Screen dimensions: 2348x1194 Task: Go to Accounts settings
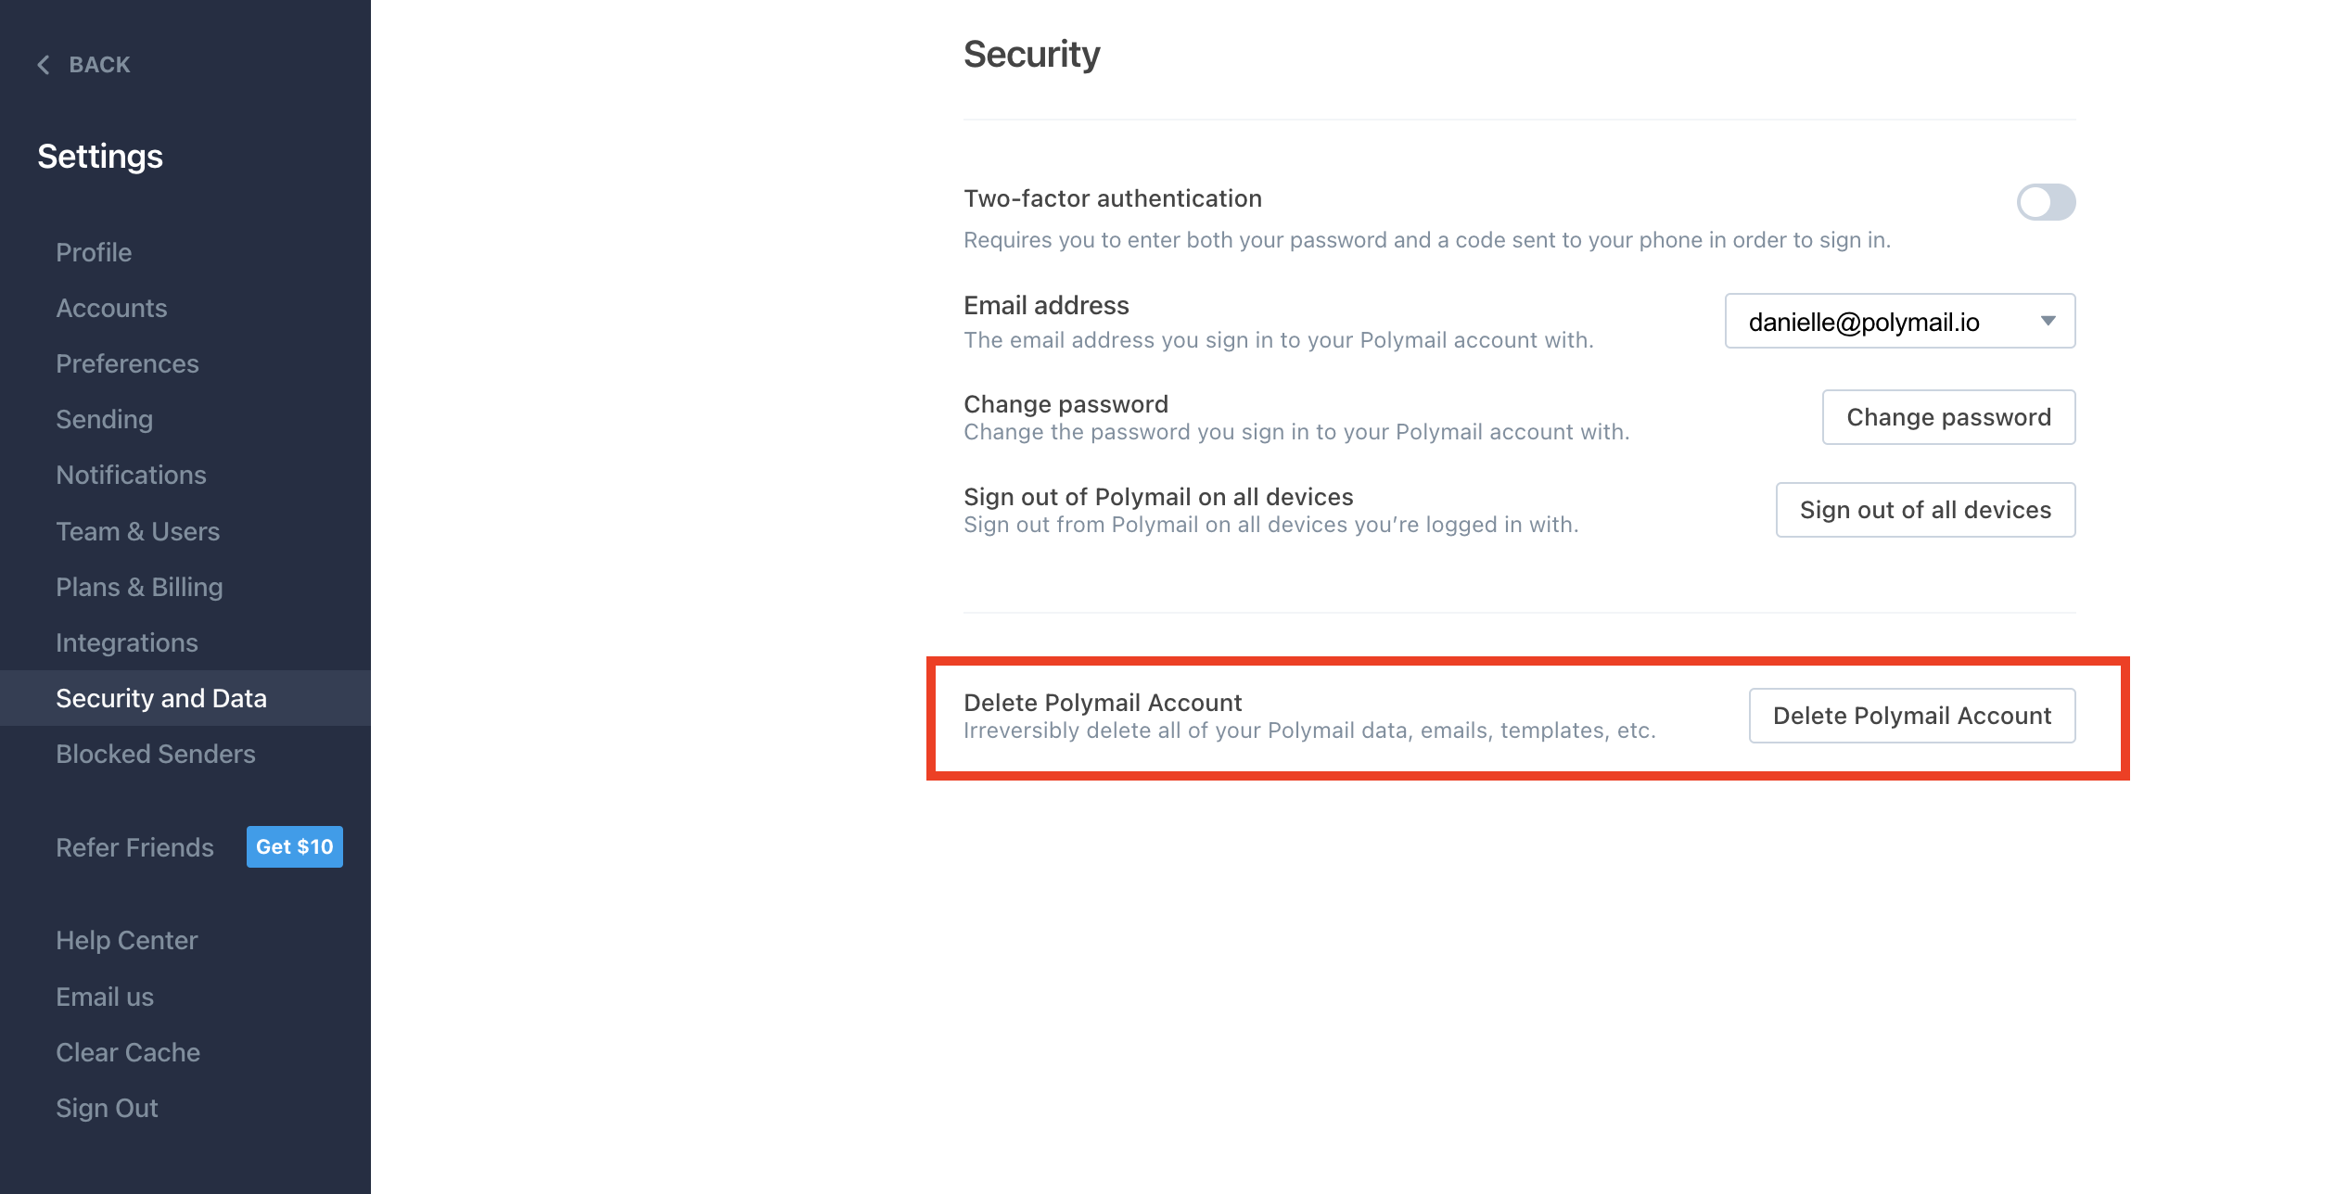[111, 308]
